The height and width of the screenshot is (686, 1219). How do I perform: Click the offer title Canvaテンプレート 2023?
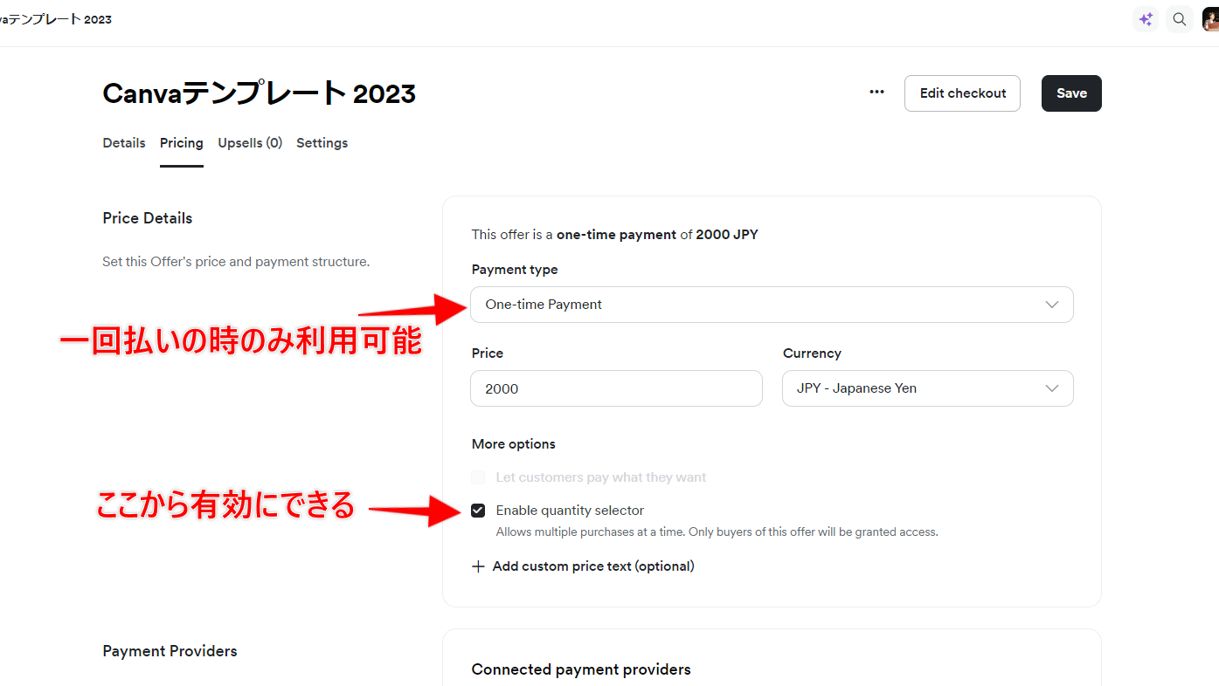coord(260,93)
